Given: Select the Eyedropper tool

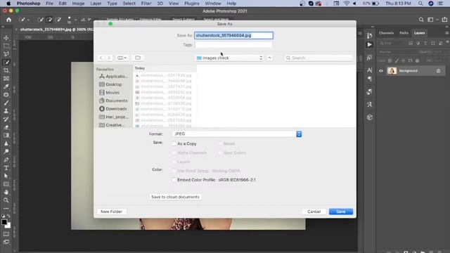Looking at the screenshot, I should tap(6, 86).
